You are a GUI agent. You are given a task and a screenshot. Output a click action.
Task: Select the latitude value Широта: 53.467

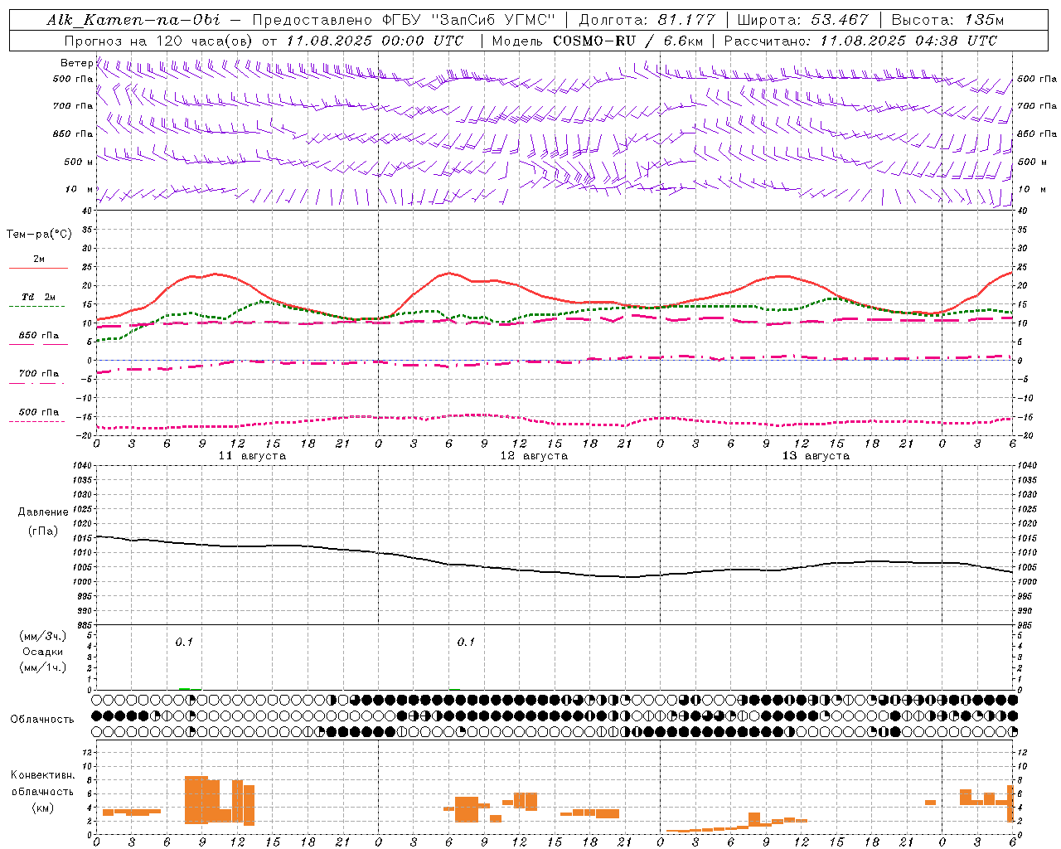(802, 20)
